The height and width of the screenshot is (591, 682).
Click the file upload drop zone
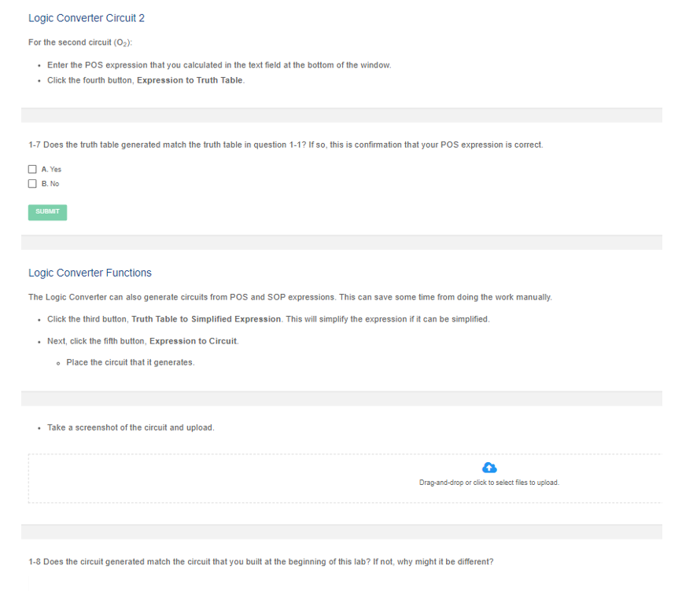(345, 477)
